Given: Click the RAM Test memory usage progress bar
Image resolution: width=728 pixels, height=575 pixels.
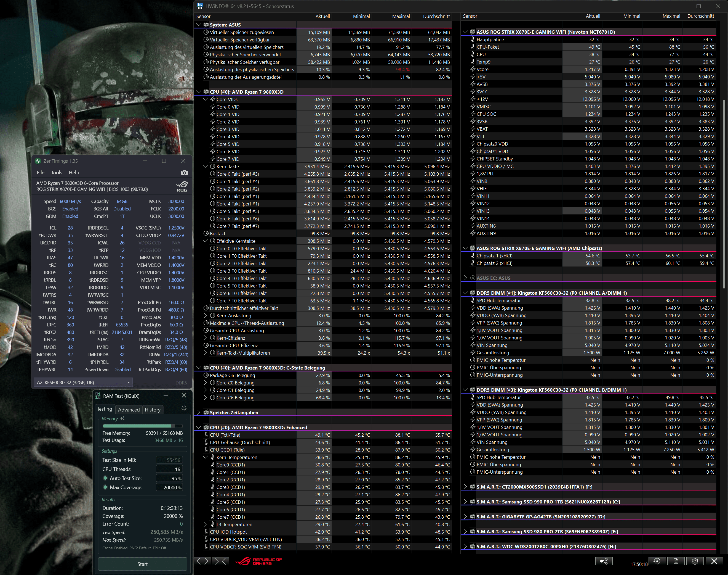Looking at the screenshot, I should [x=142, y=426].
